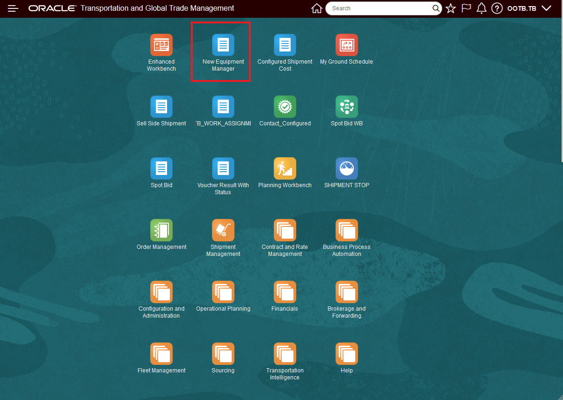Open Sell Side Shipment tile
Image resolution: width=563 pixels, height=400 pixels.
click(161, 107)
